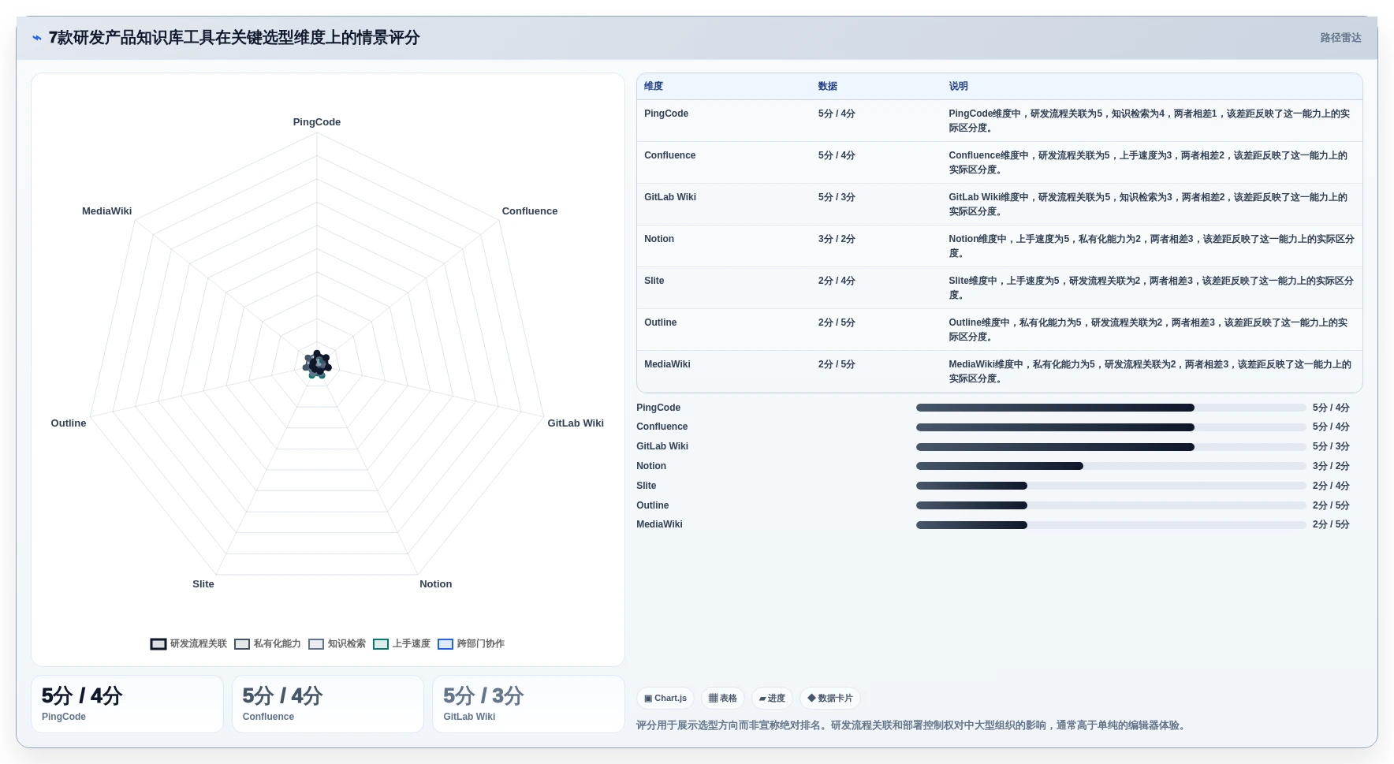Click the 数据卡片 tag
Viewport: 1394px width, 764px height.
(830, 699)
